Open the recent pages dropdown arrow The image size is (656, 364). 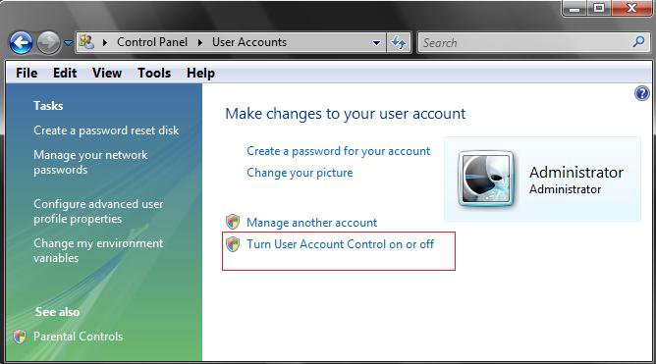(68, 42)
